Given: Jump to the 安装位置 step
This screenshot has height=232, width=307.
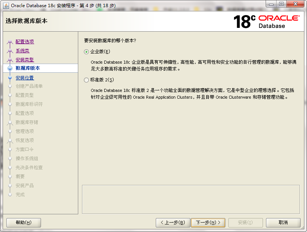Looking at the screenshot, I should (x=25, y=78).
